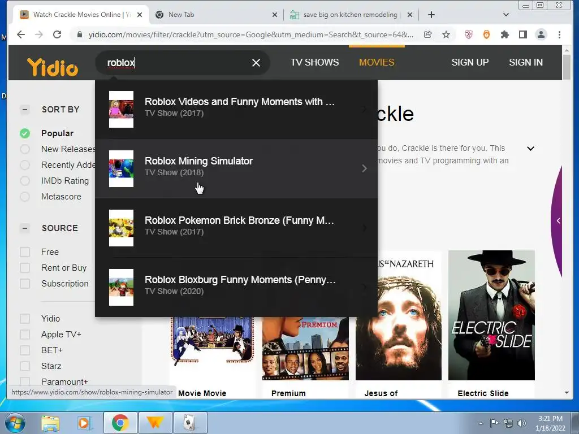The image size is (579, 434).
Task: Collapse the SORT BY section
Action: pyautogui.click(x=25, y=110)
